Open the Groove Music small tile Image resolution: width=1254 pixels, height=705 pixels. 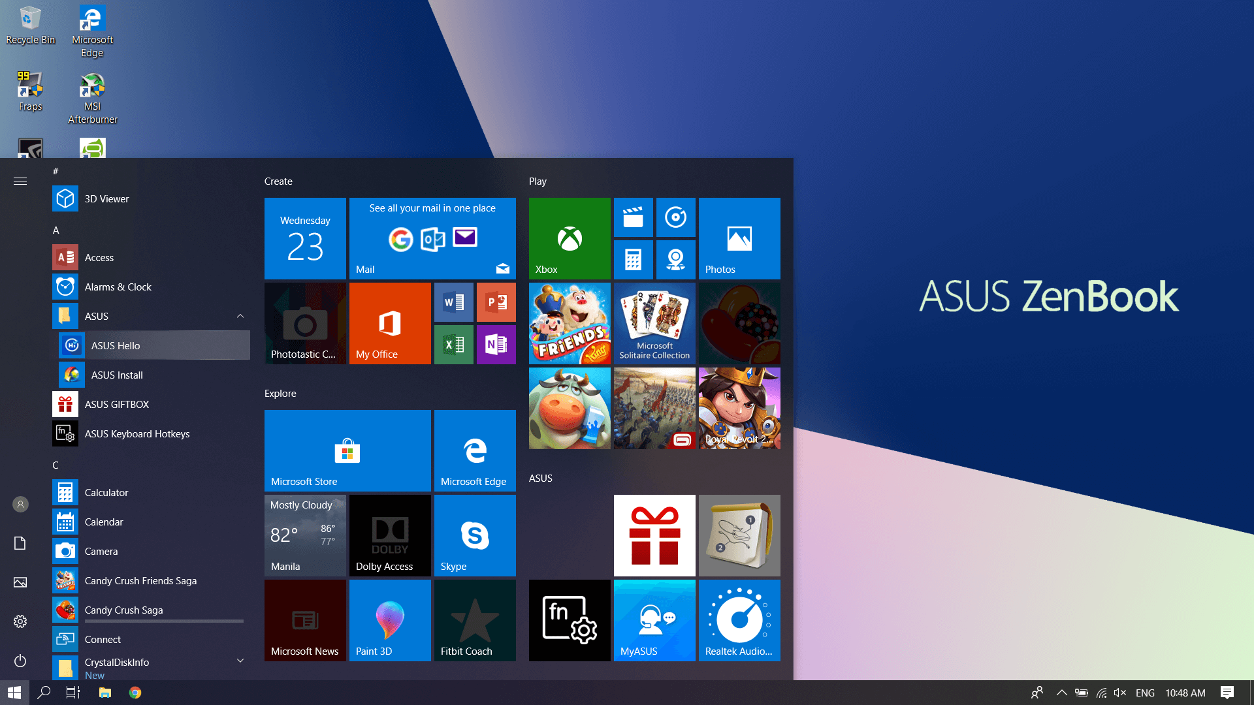[x=675, y=217]
